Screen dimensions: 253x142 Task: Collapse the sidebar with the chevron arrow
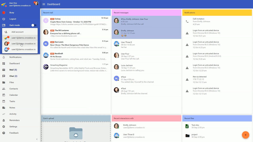[37, 139]
